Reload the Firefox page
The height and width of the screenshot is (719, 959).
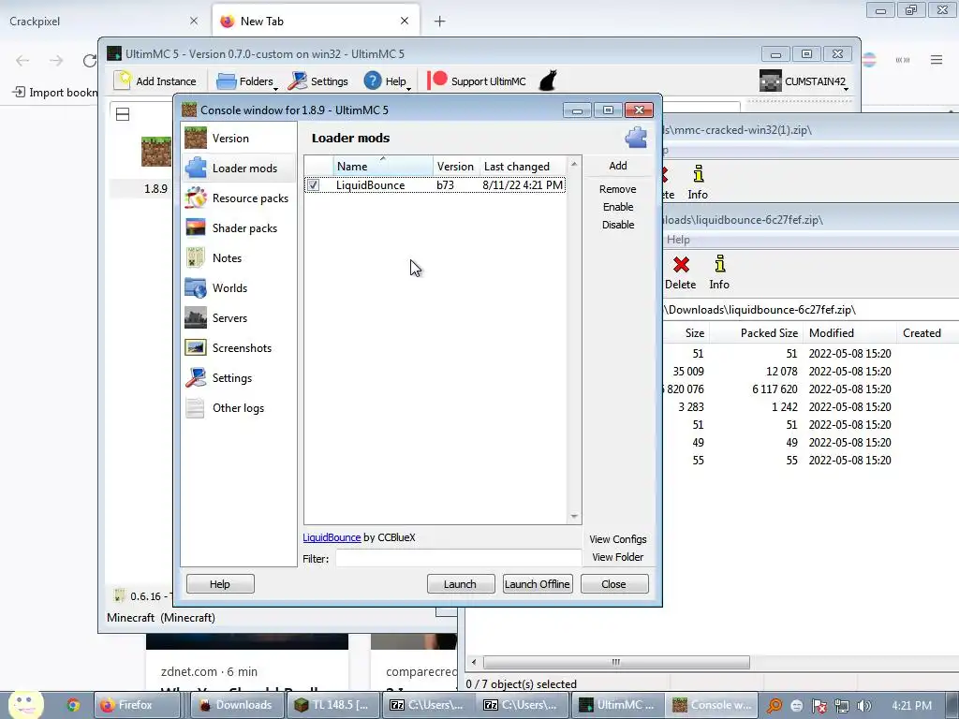click(x=89, y=61)
